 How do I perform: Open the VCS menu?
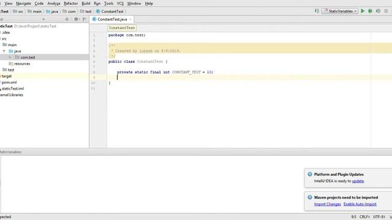(120, 4)
